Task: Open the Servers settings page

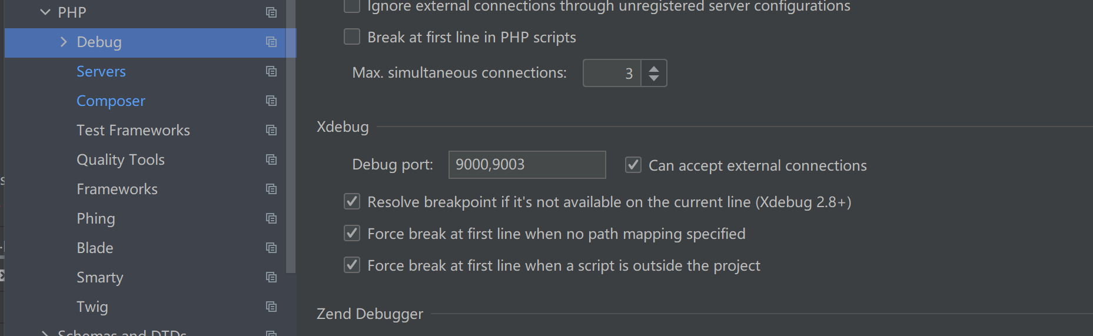Action: [x=101, y=71]
